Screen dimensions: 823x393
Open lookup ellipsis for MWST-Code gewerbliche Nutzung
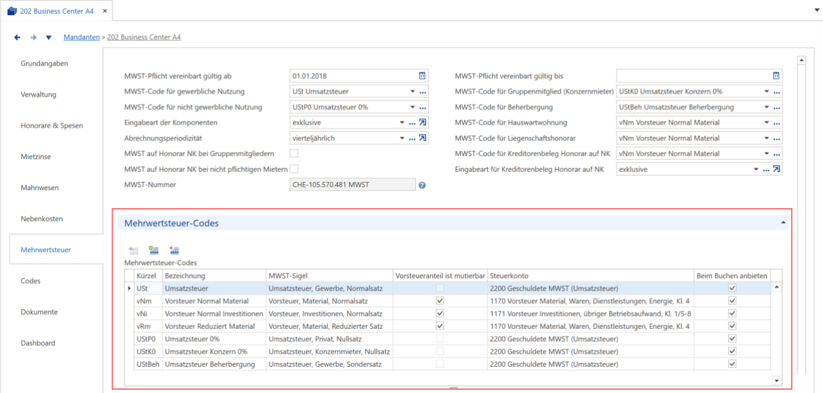pos(422,91)
